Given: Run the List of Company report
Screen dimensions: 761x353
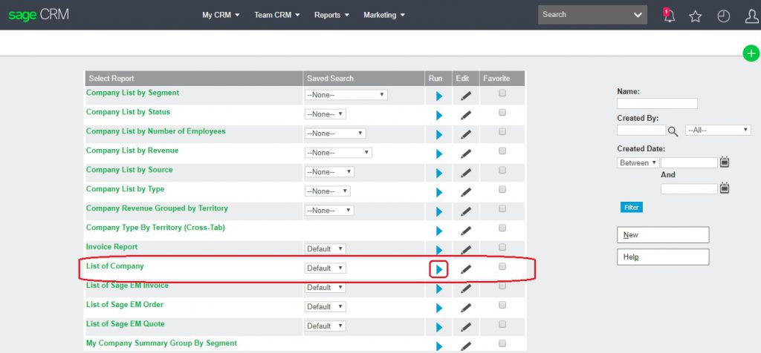Looking at the screenshot, I should (x=438, y=269).
